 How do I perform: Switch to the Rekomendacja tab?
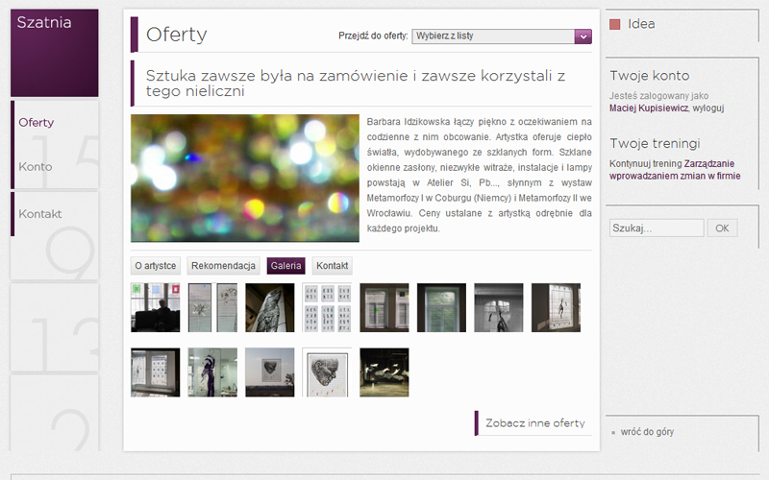click(x=223, y=266)
